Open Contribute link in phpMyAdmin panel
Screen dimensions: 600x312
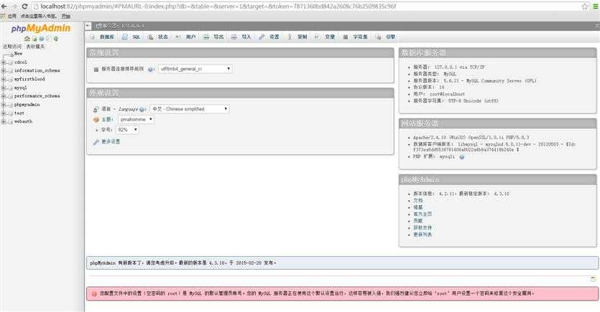(x=418, y=221)
